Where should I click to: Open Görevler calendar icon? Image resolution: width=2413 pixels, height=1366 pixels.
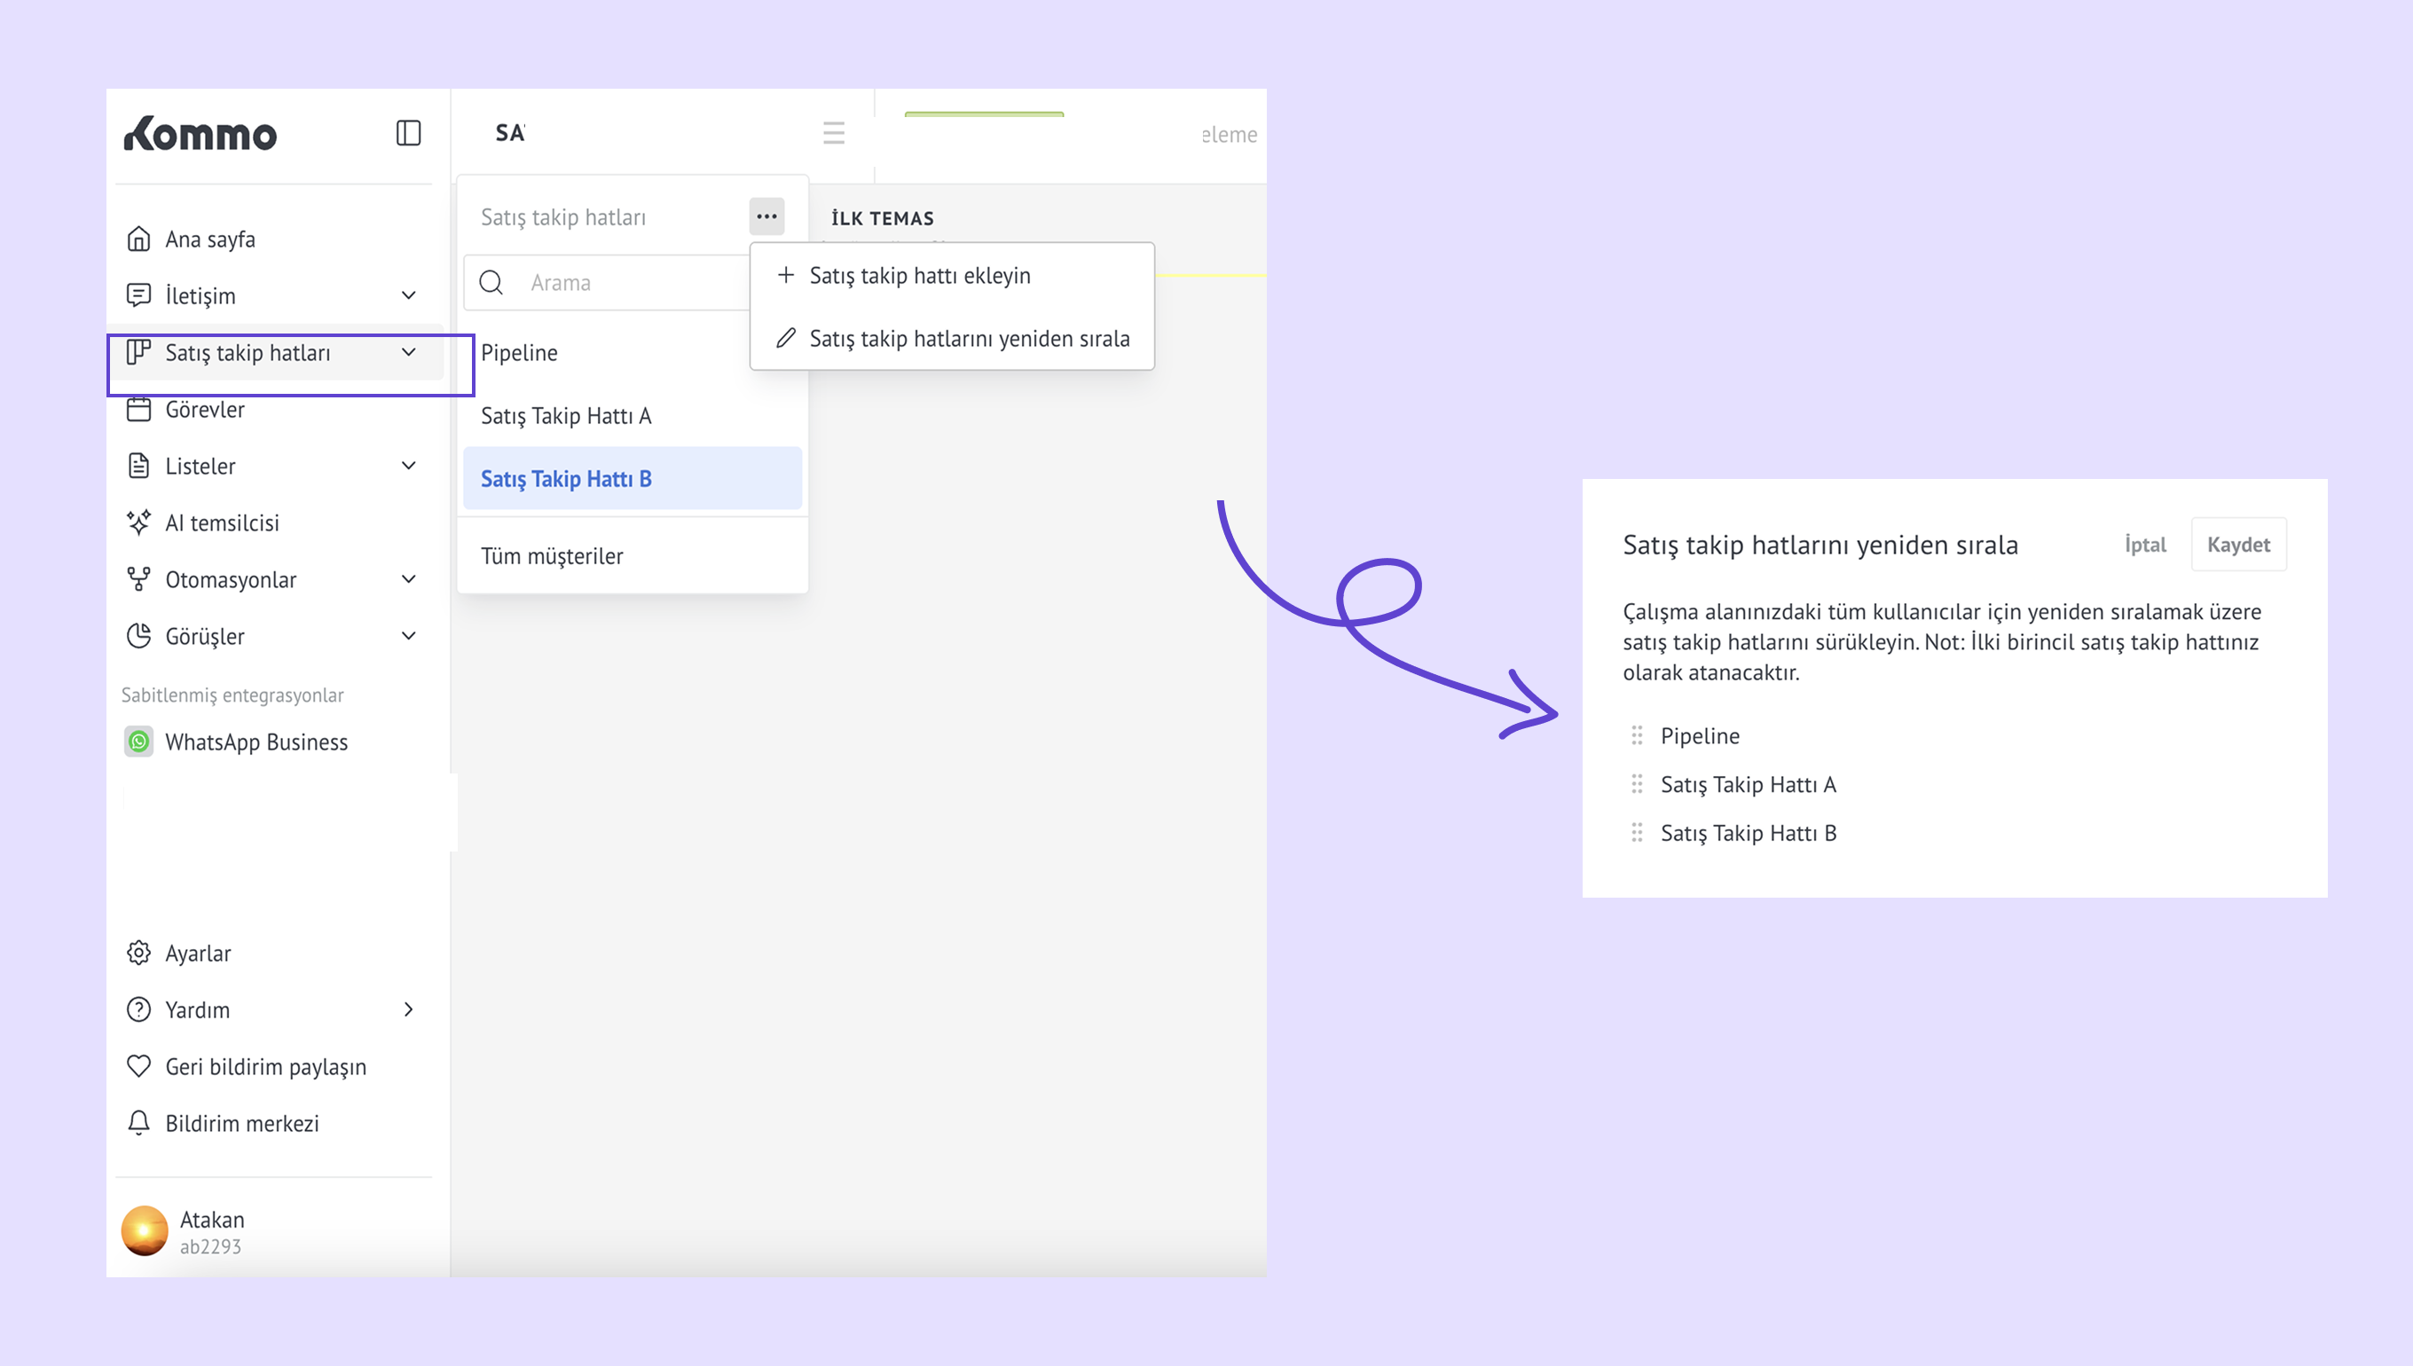pyautogui.click(x=139, y=410)
